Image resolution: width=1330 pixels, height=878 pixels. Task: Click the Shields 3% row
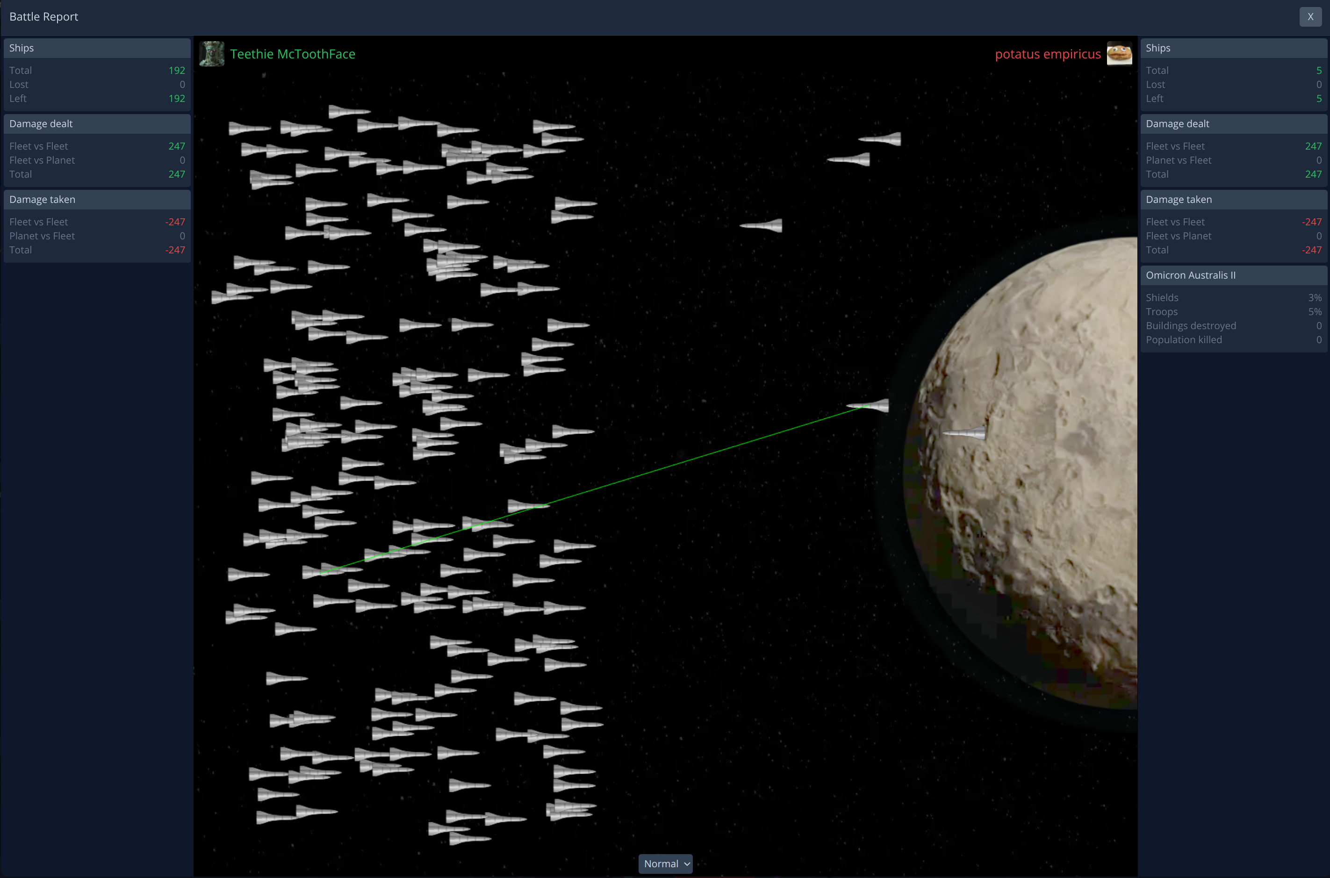(x=1233, y=297)
